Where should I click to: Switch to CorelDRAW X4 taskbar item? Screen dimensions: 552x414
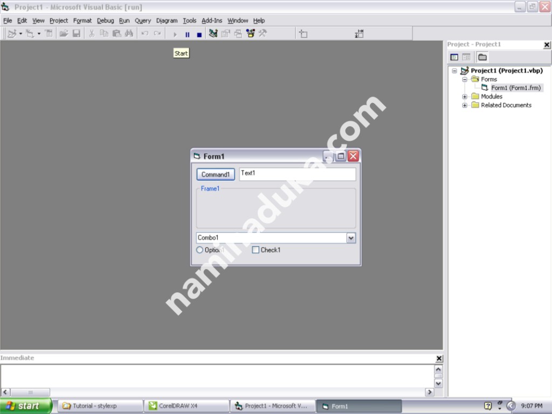coord(187,406)
